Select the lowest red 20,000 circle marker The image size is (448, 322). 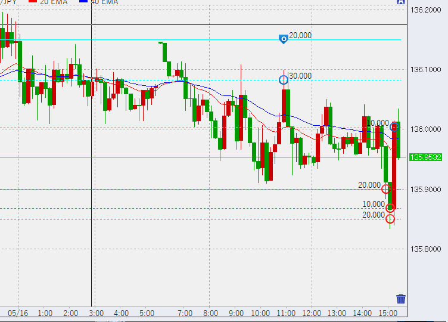[390, 219]
